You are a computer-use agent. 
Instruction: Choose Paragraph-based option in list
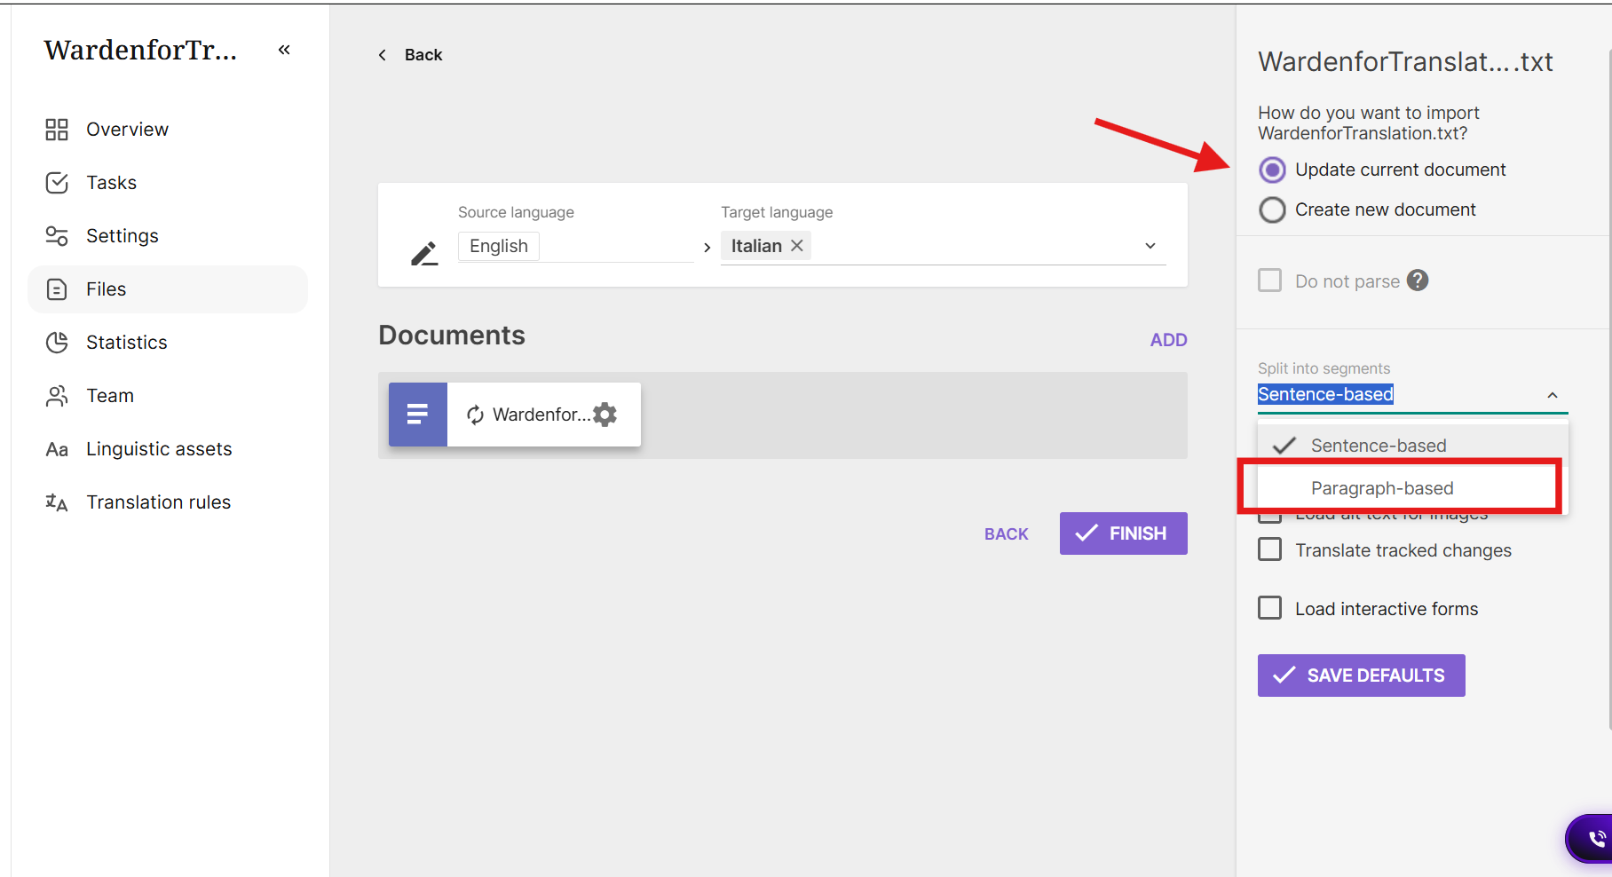point(1413,488)
